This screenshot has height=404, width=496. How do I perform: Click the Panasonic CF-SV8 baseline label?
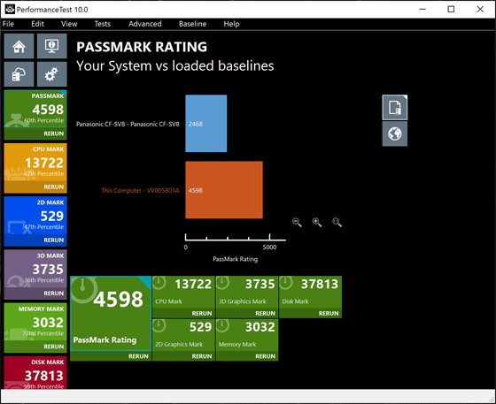(128, 124)
